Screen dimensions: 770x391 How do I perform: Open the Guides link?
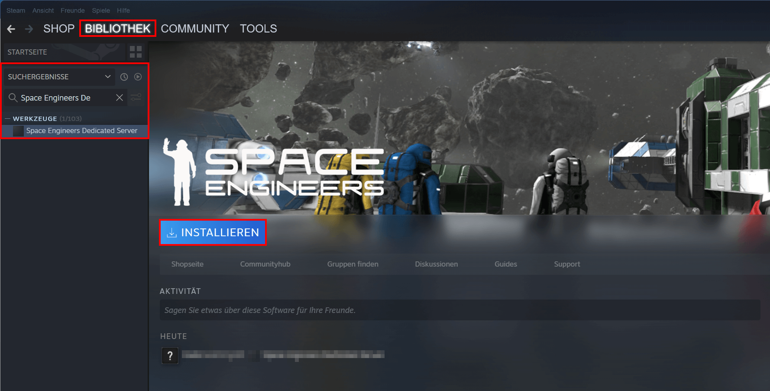[x=506, y=264]
